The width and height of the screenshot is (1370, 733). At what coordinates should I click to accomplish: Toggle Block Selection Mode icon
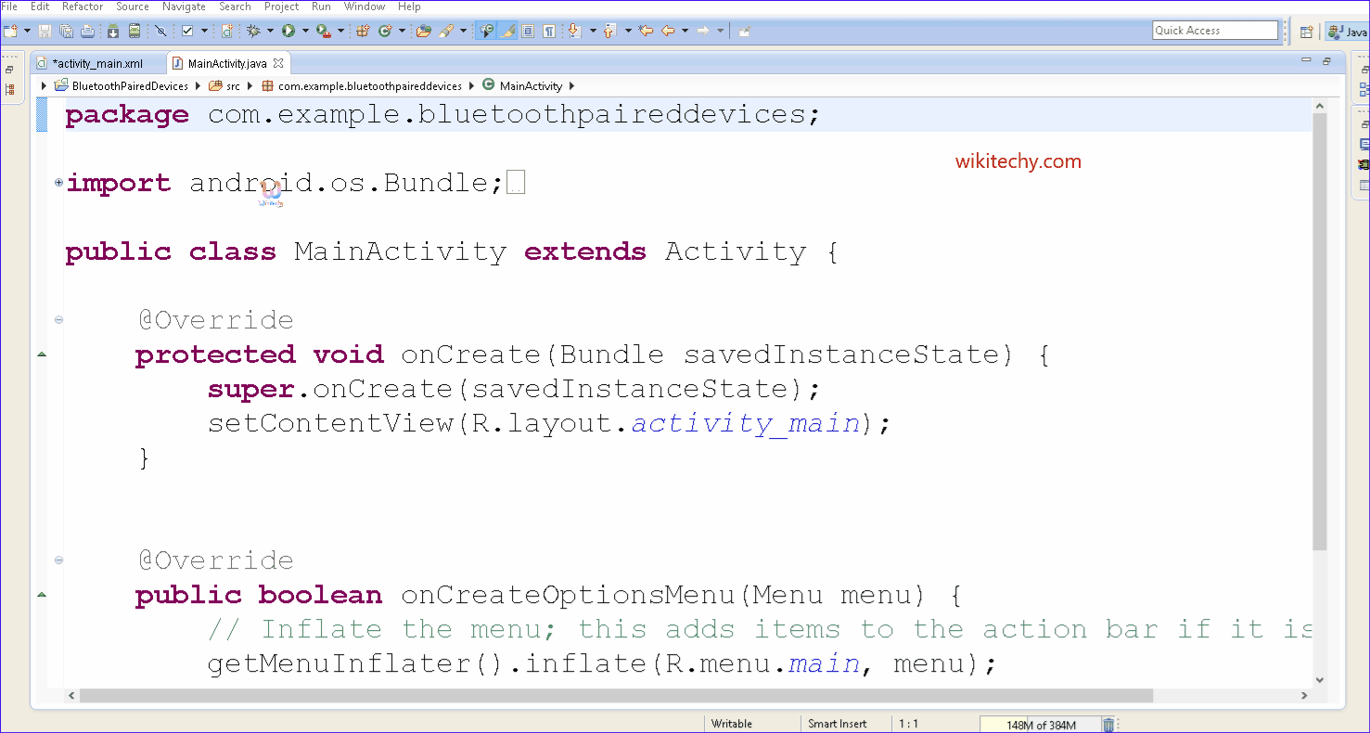(x=528, y=31)
